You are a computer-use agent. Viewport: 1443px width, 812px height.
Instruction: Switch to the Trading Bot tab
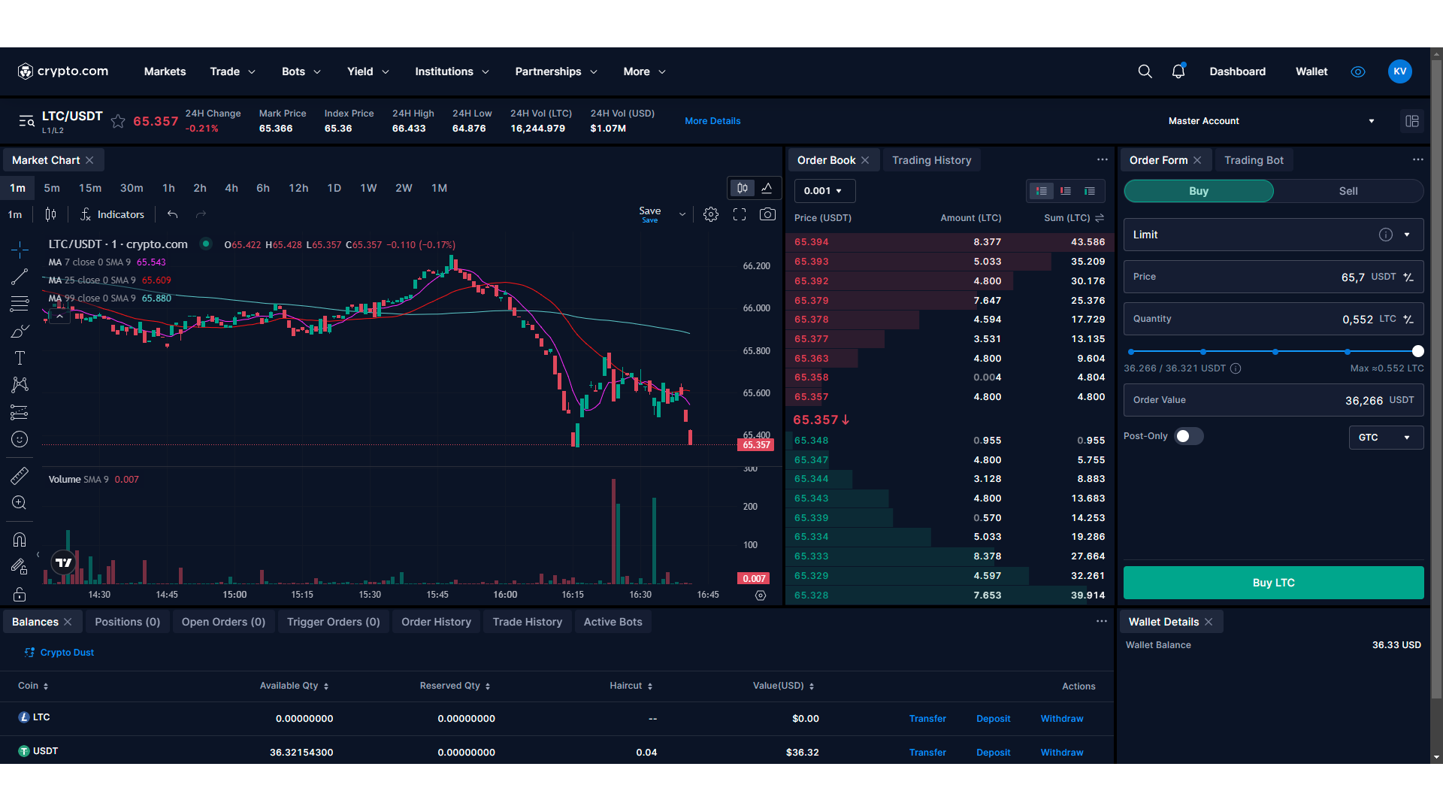[x=1254, y=160]
